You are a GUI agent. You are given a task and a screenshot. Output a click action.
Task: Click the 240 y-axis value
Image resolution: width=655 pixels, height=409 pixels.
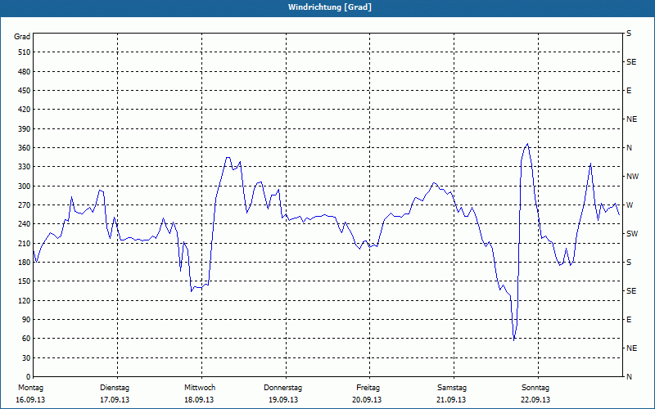tap(25, 224)
